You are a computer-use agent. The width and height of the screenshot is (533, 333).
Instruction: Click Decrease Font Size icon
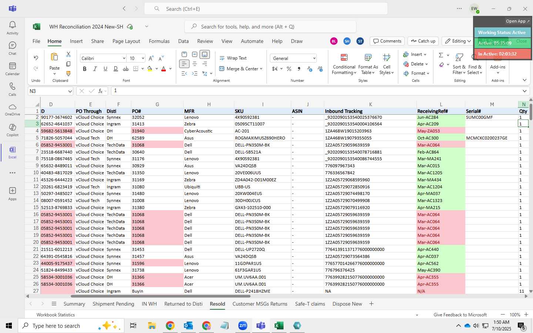(x=161, y=58)
